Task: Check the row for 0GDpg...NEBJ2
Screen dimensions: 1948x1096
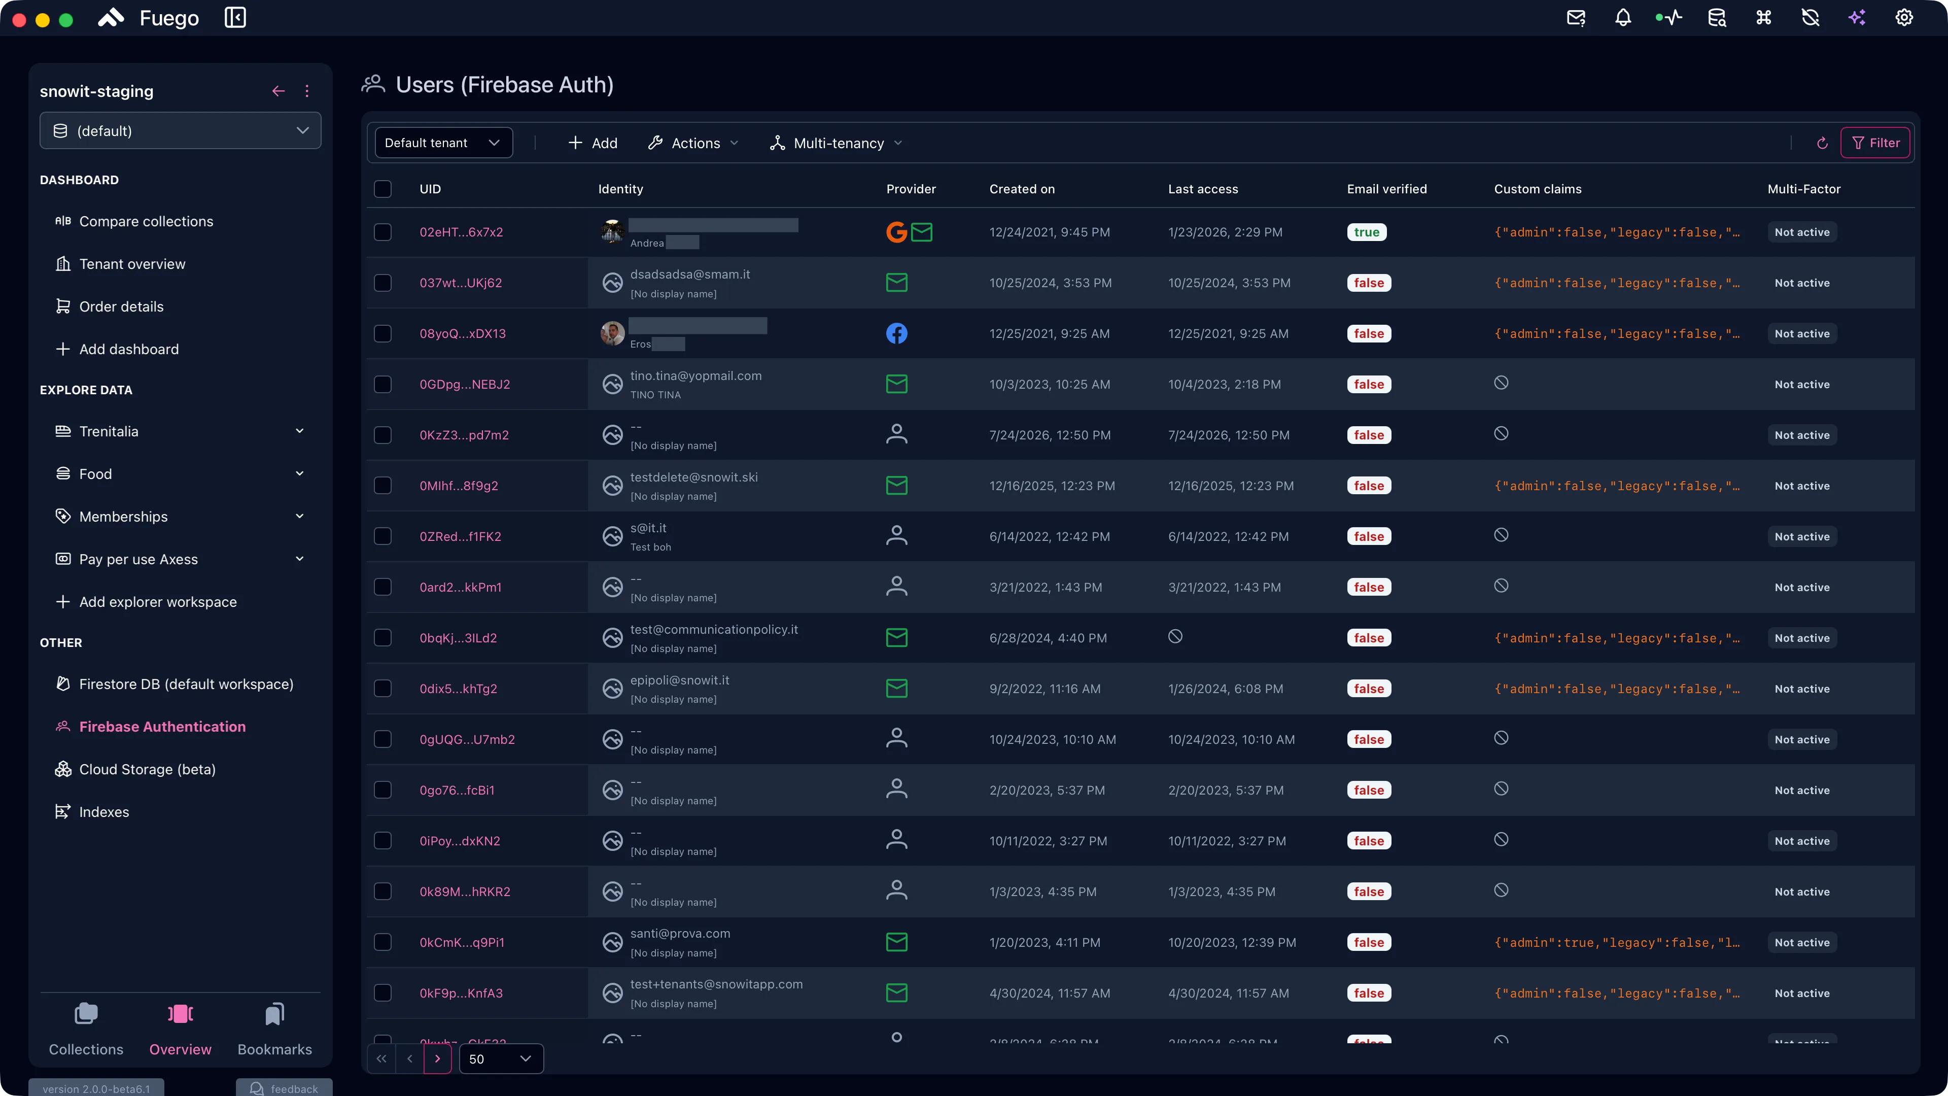Action: pyautogui.click(x=382, y=384)
